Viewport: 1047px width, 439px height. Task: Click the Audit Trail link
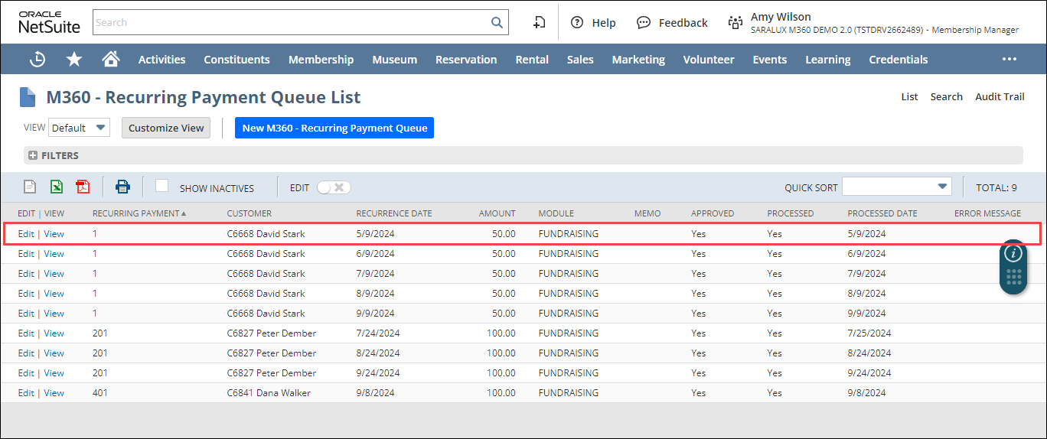1000,96
